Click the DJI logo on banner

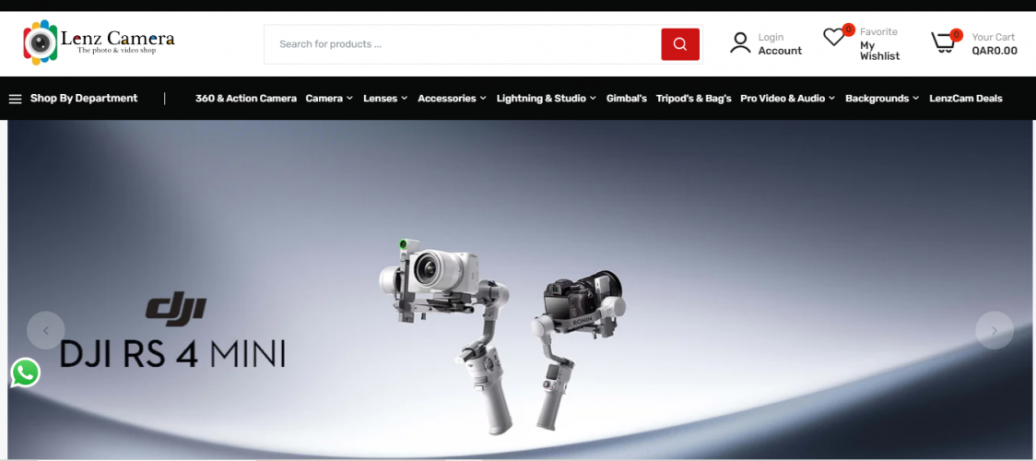point(176,309)
